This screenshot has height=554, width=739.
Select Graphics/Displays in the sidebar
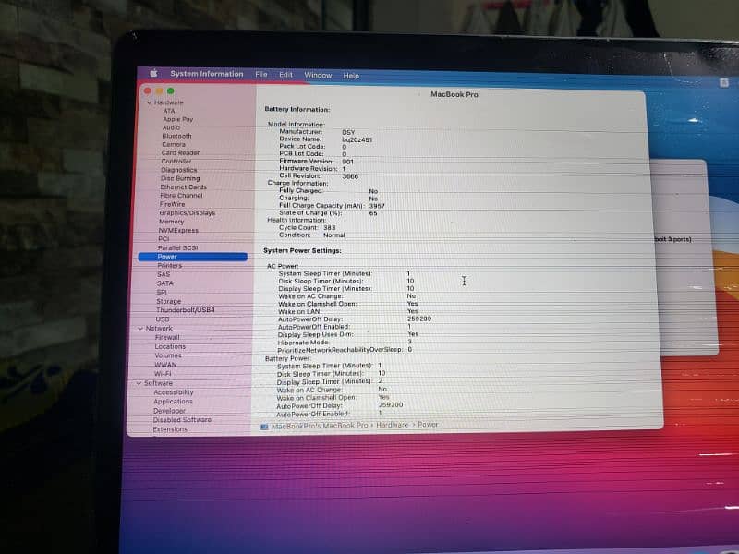[x=185, y=213]
